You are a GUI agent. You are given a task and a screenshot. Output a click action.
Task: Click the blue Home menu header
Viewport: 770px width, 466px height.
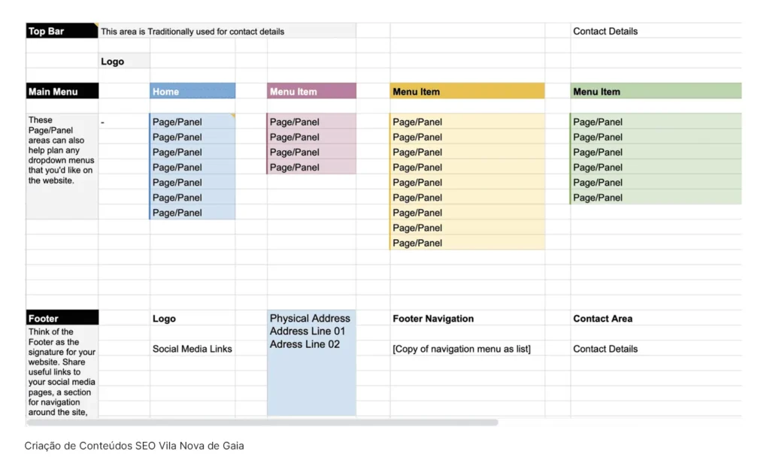pyautogui.click(x=192, y=92)
